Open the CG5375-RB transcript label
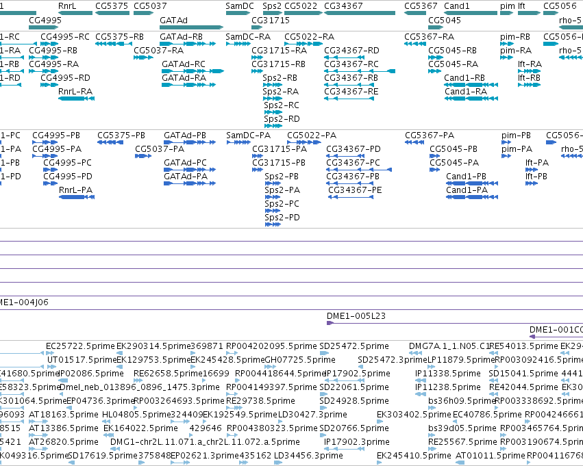Image resolution: width=583 pixels, height=466 pixels. click(x=119, y=37)
